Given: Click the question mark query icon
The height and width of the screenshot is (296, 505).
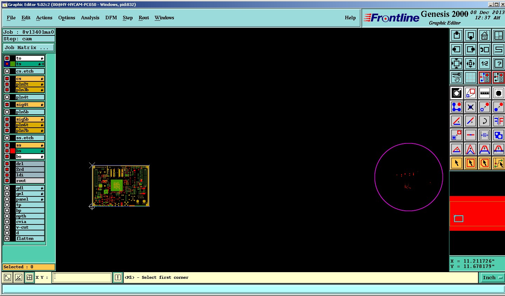Looking at the screenshot, I should [499, 63].
